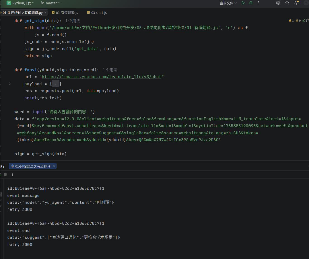Open IDE settings with the gear icon

(296, 3)
